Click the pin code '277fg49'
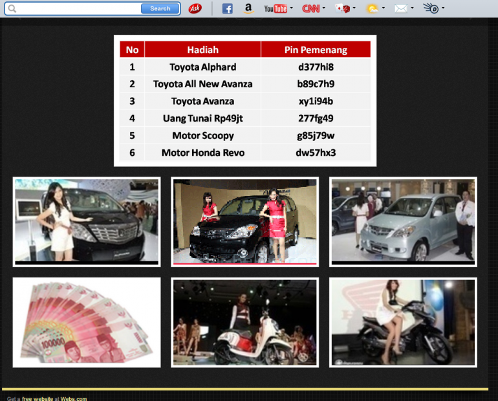The width and height of the screenshot is (498, 401). 316,118
